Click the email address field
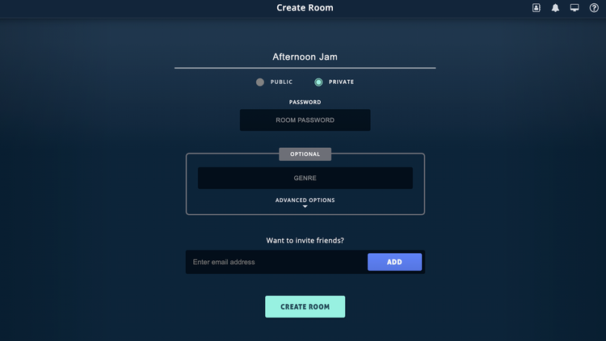Screen dimensions: 606x341 pos(276,262)
